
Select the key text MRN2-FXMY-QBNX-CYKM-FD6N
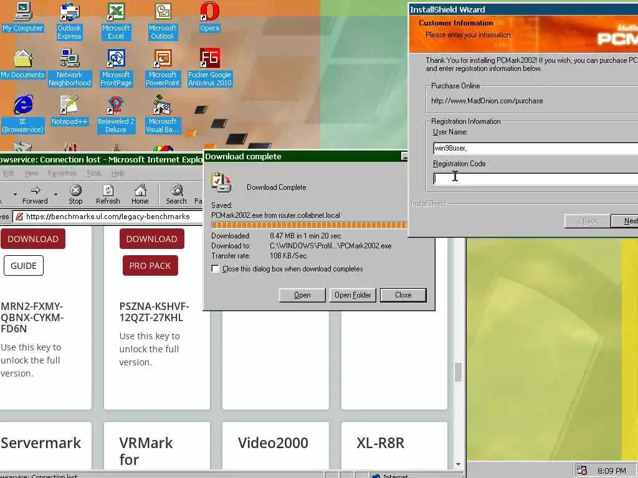[x=32, y=317]
